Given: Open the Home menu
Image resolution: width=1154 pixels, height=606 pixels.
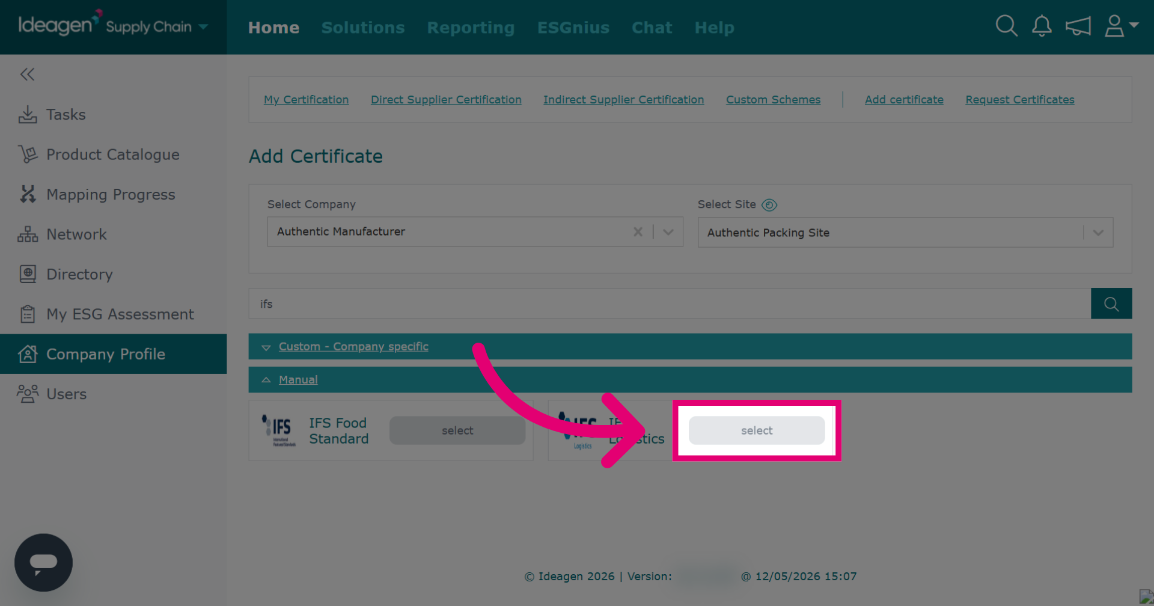Looking at the screenshot, I should 273,28.
